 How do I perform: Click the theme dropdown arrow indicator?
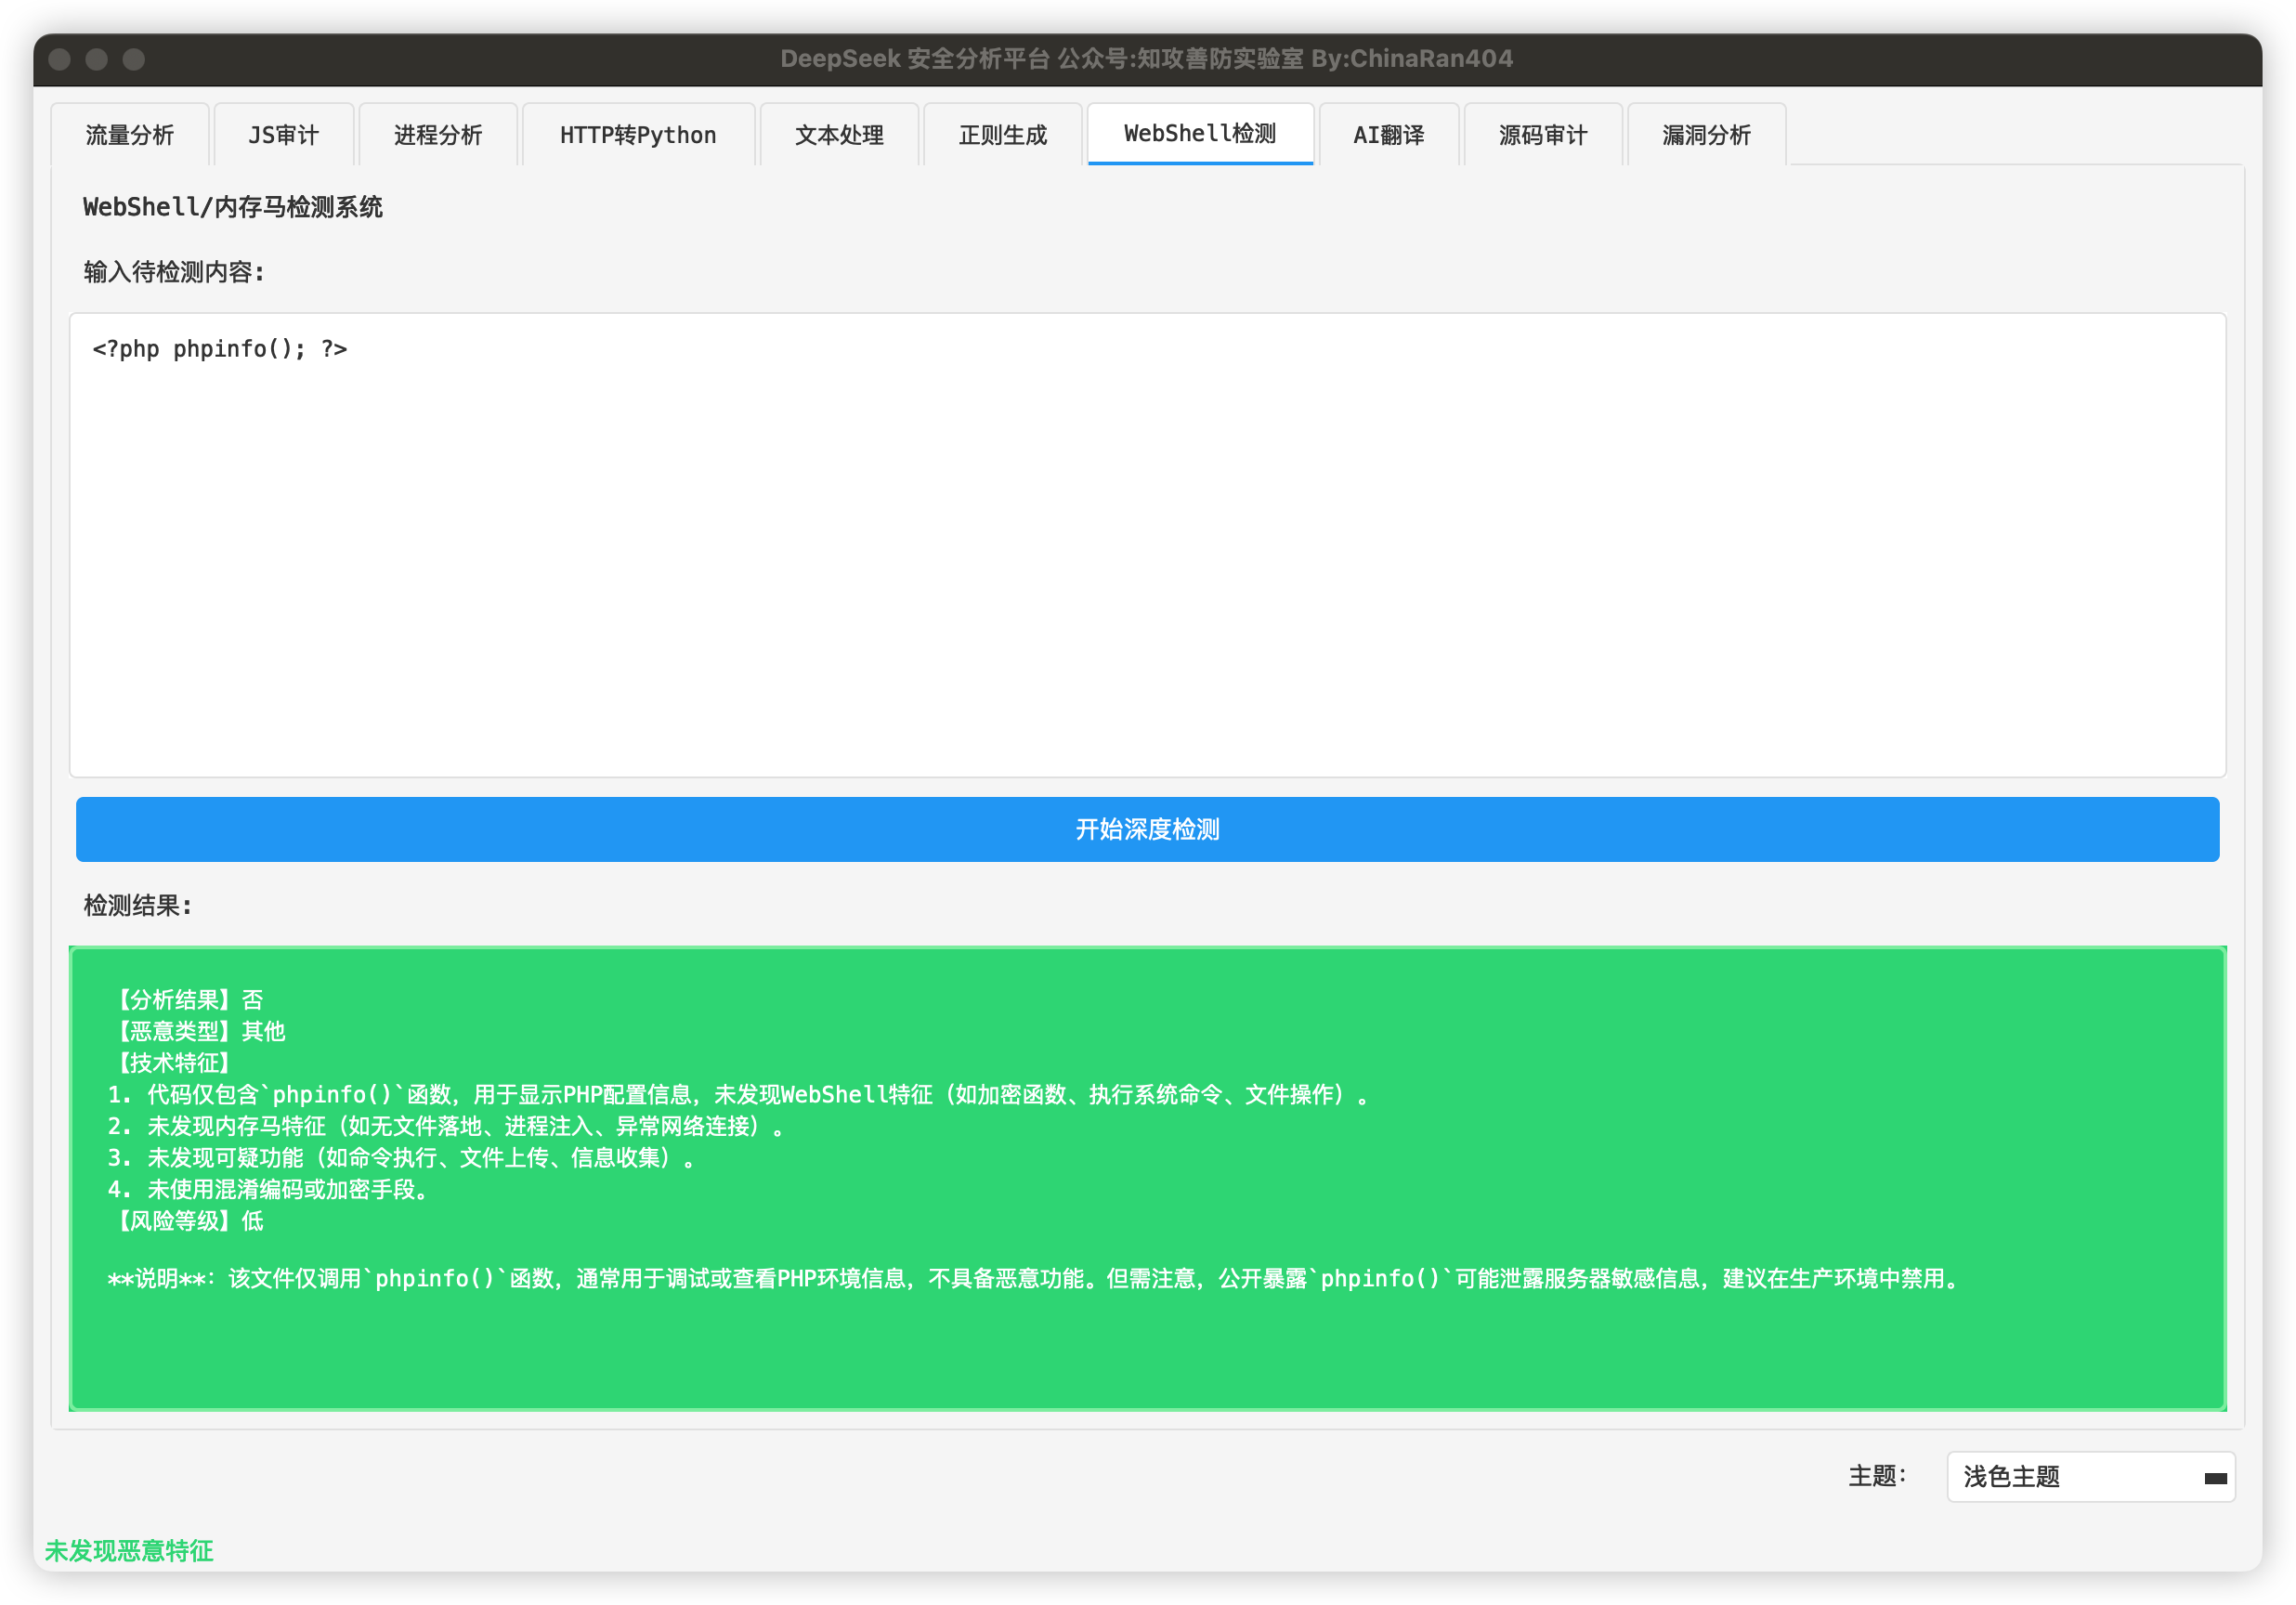tap(2215, 1478)
